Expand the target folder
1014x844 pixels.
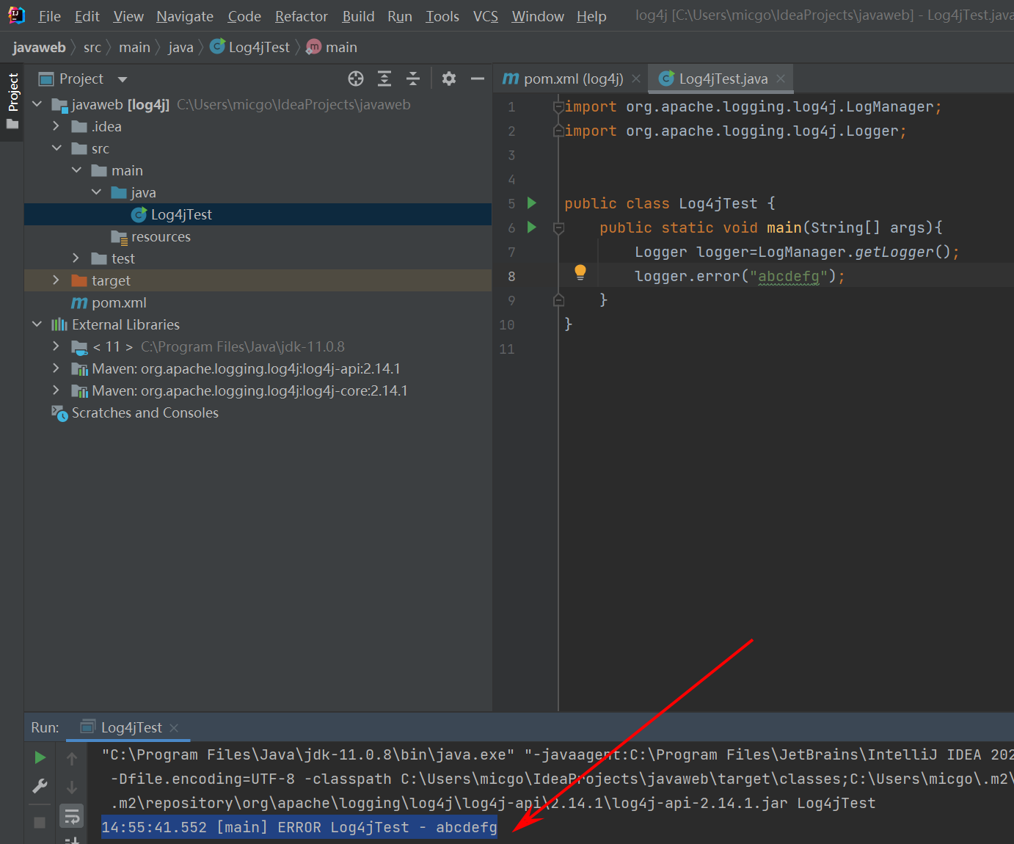tap(56, 280)
